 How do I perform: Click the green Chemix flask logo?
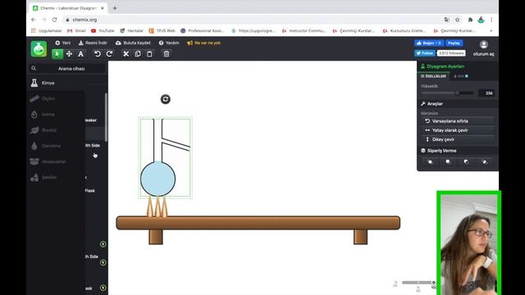[39, 49]
